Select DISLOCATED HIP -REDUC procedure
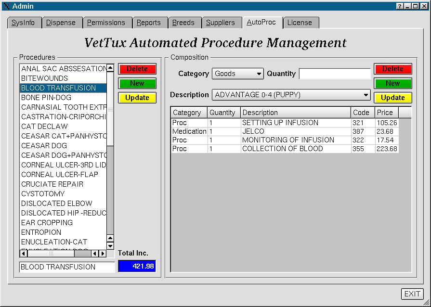The image size is (431, 307). [x=63, y=213]
